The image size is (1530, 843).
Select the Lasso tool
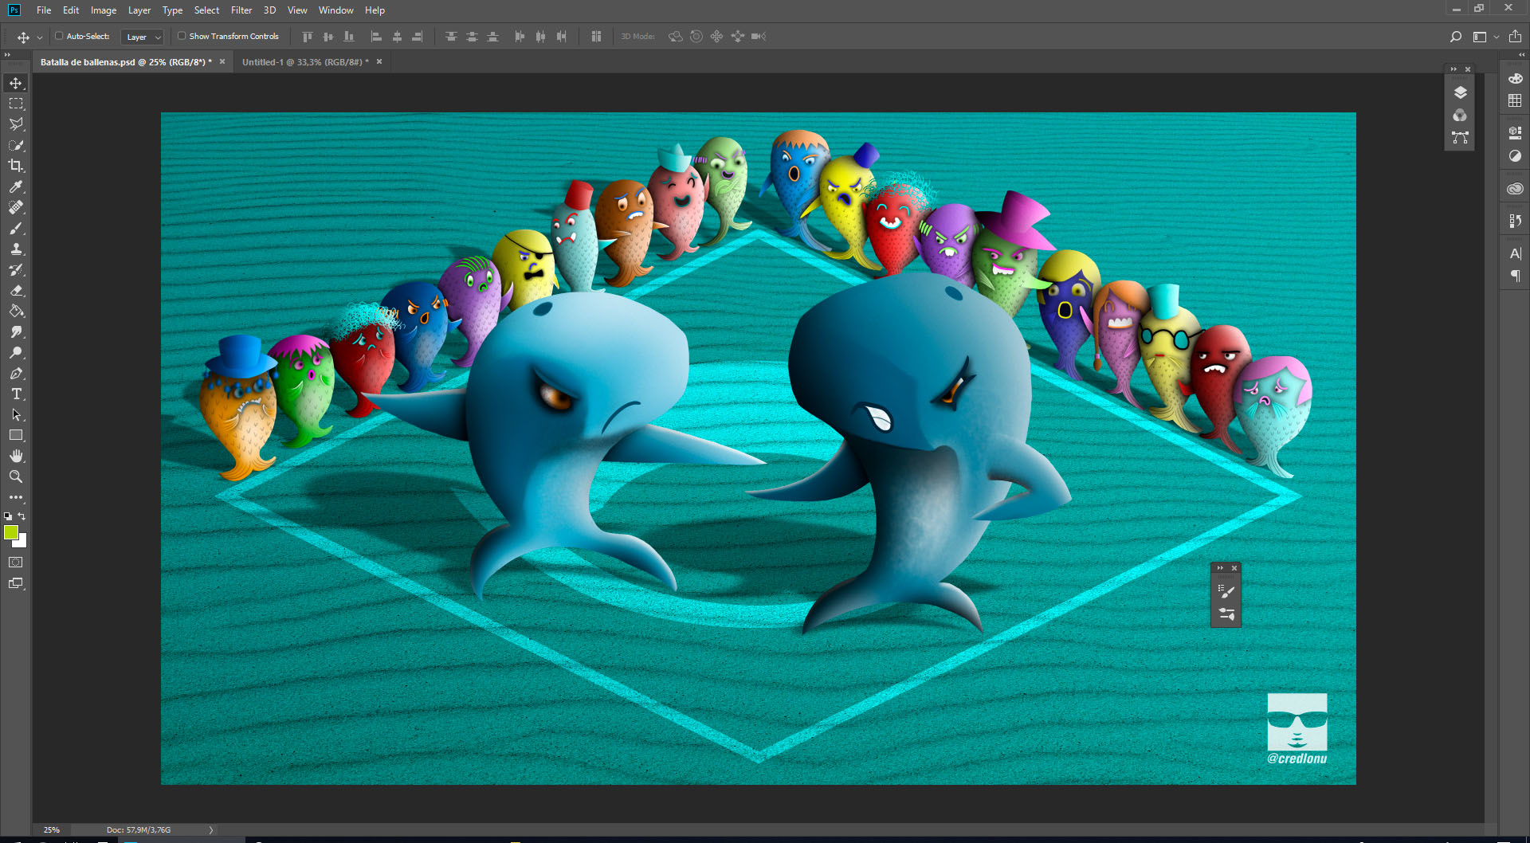[x=16, y=124]
